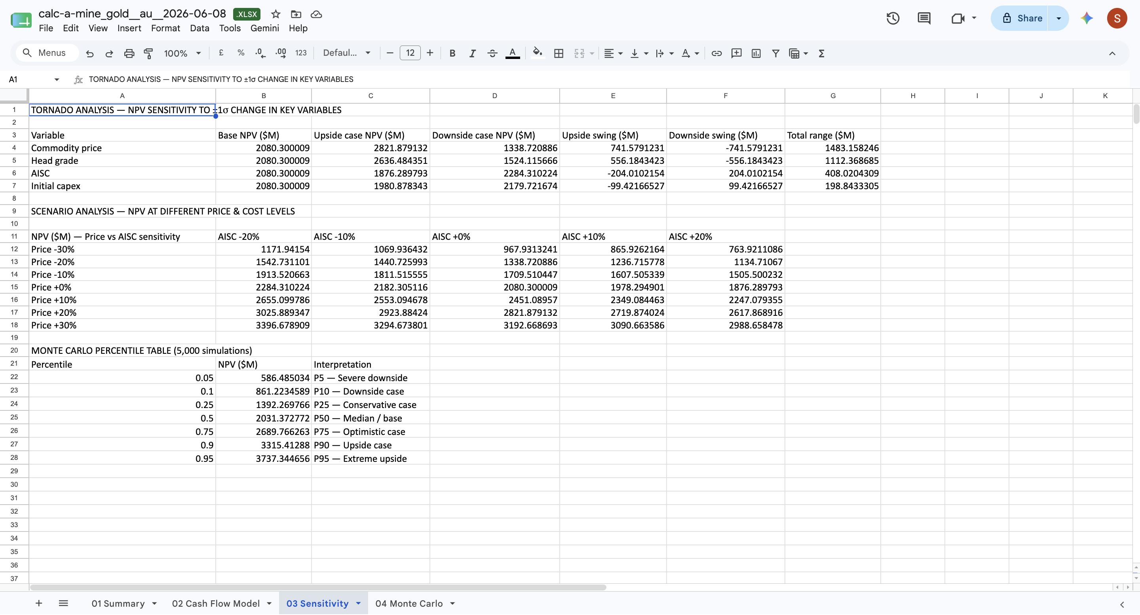Screen dimensions: 1140x615
Task: Open the Sheets home icon
Action: click(21, 19)
